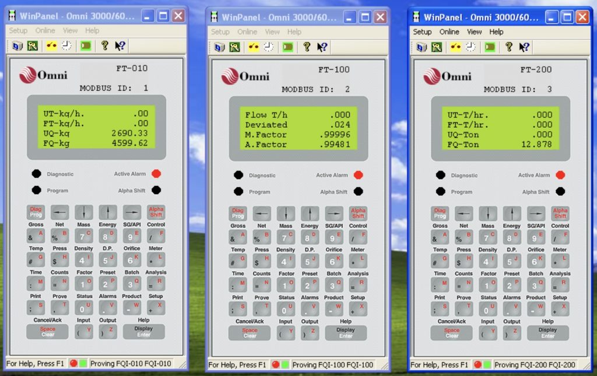Click the up arrow key on FT-100 panel
The image size is (597, 376).
pos(310,213)
